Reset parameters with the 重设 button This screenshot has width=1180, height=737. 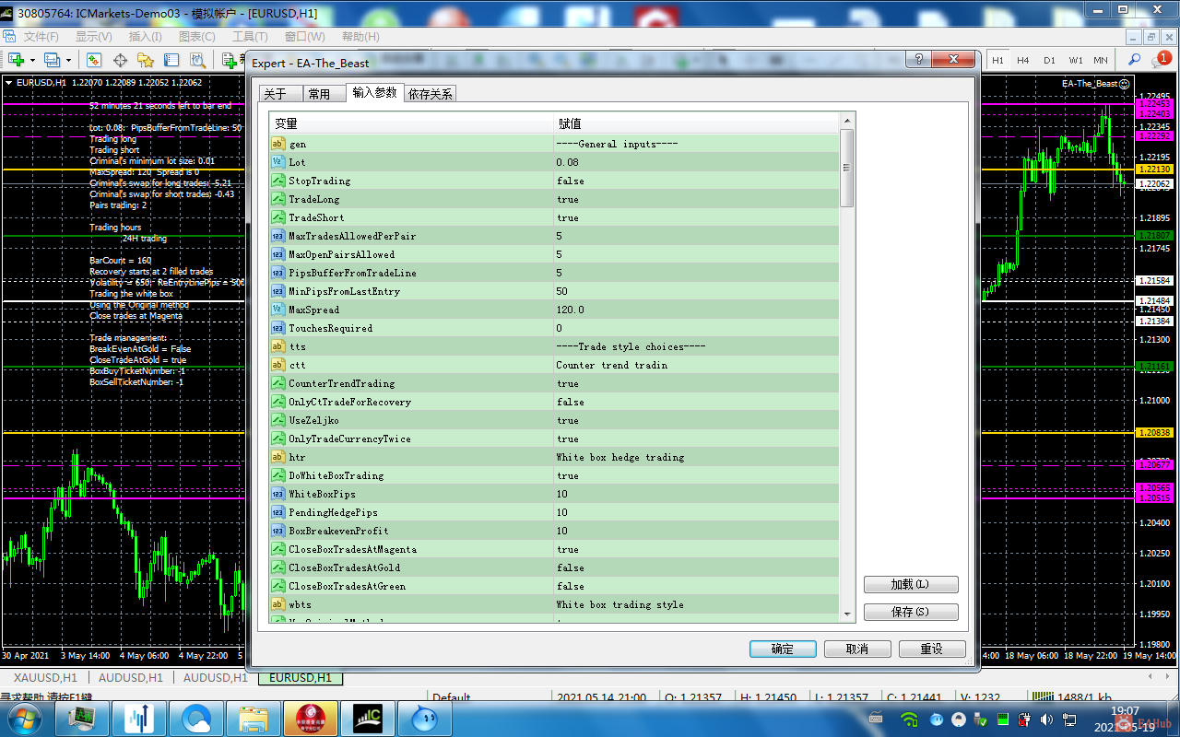pyautogui.click(x=932, y=649)
